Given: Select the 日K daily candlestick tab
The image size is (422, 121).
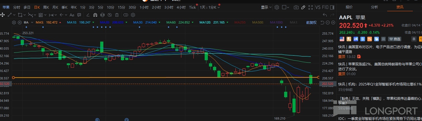Looking at the screenshot, I should pos(37,7).
